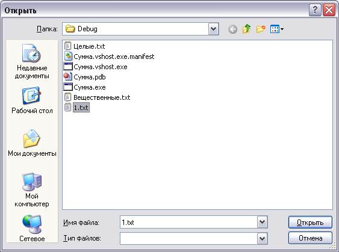Click the icon of Вещественные.txt
339x252 pixels.
click(x=67, y=97)
